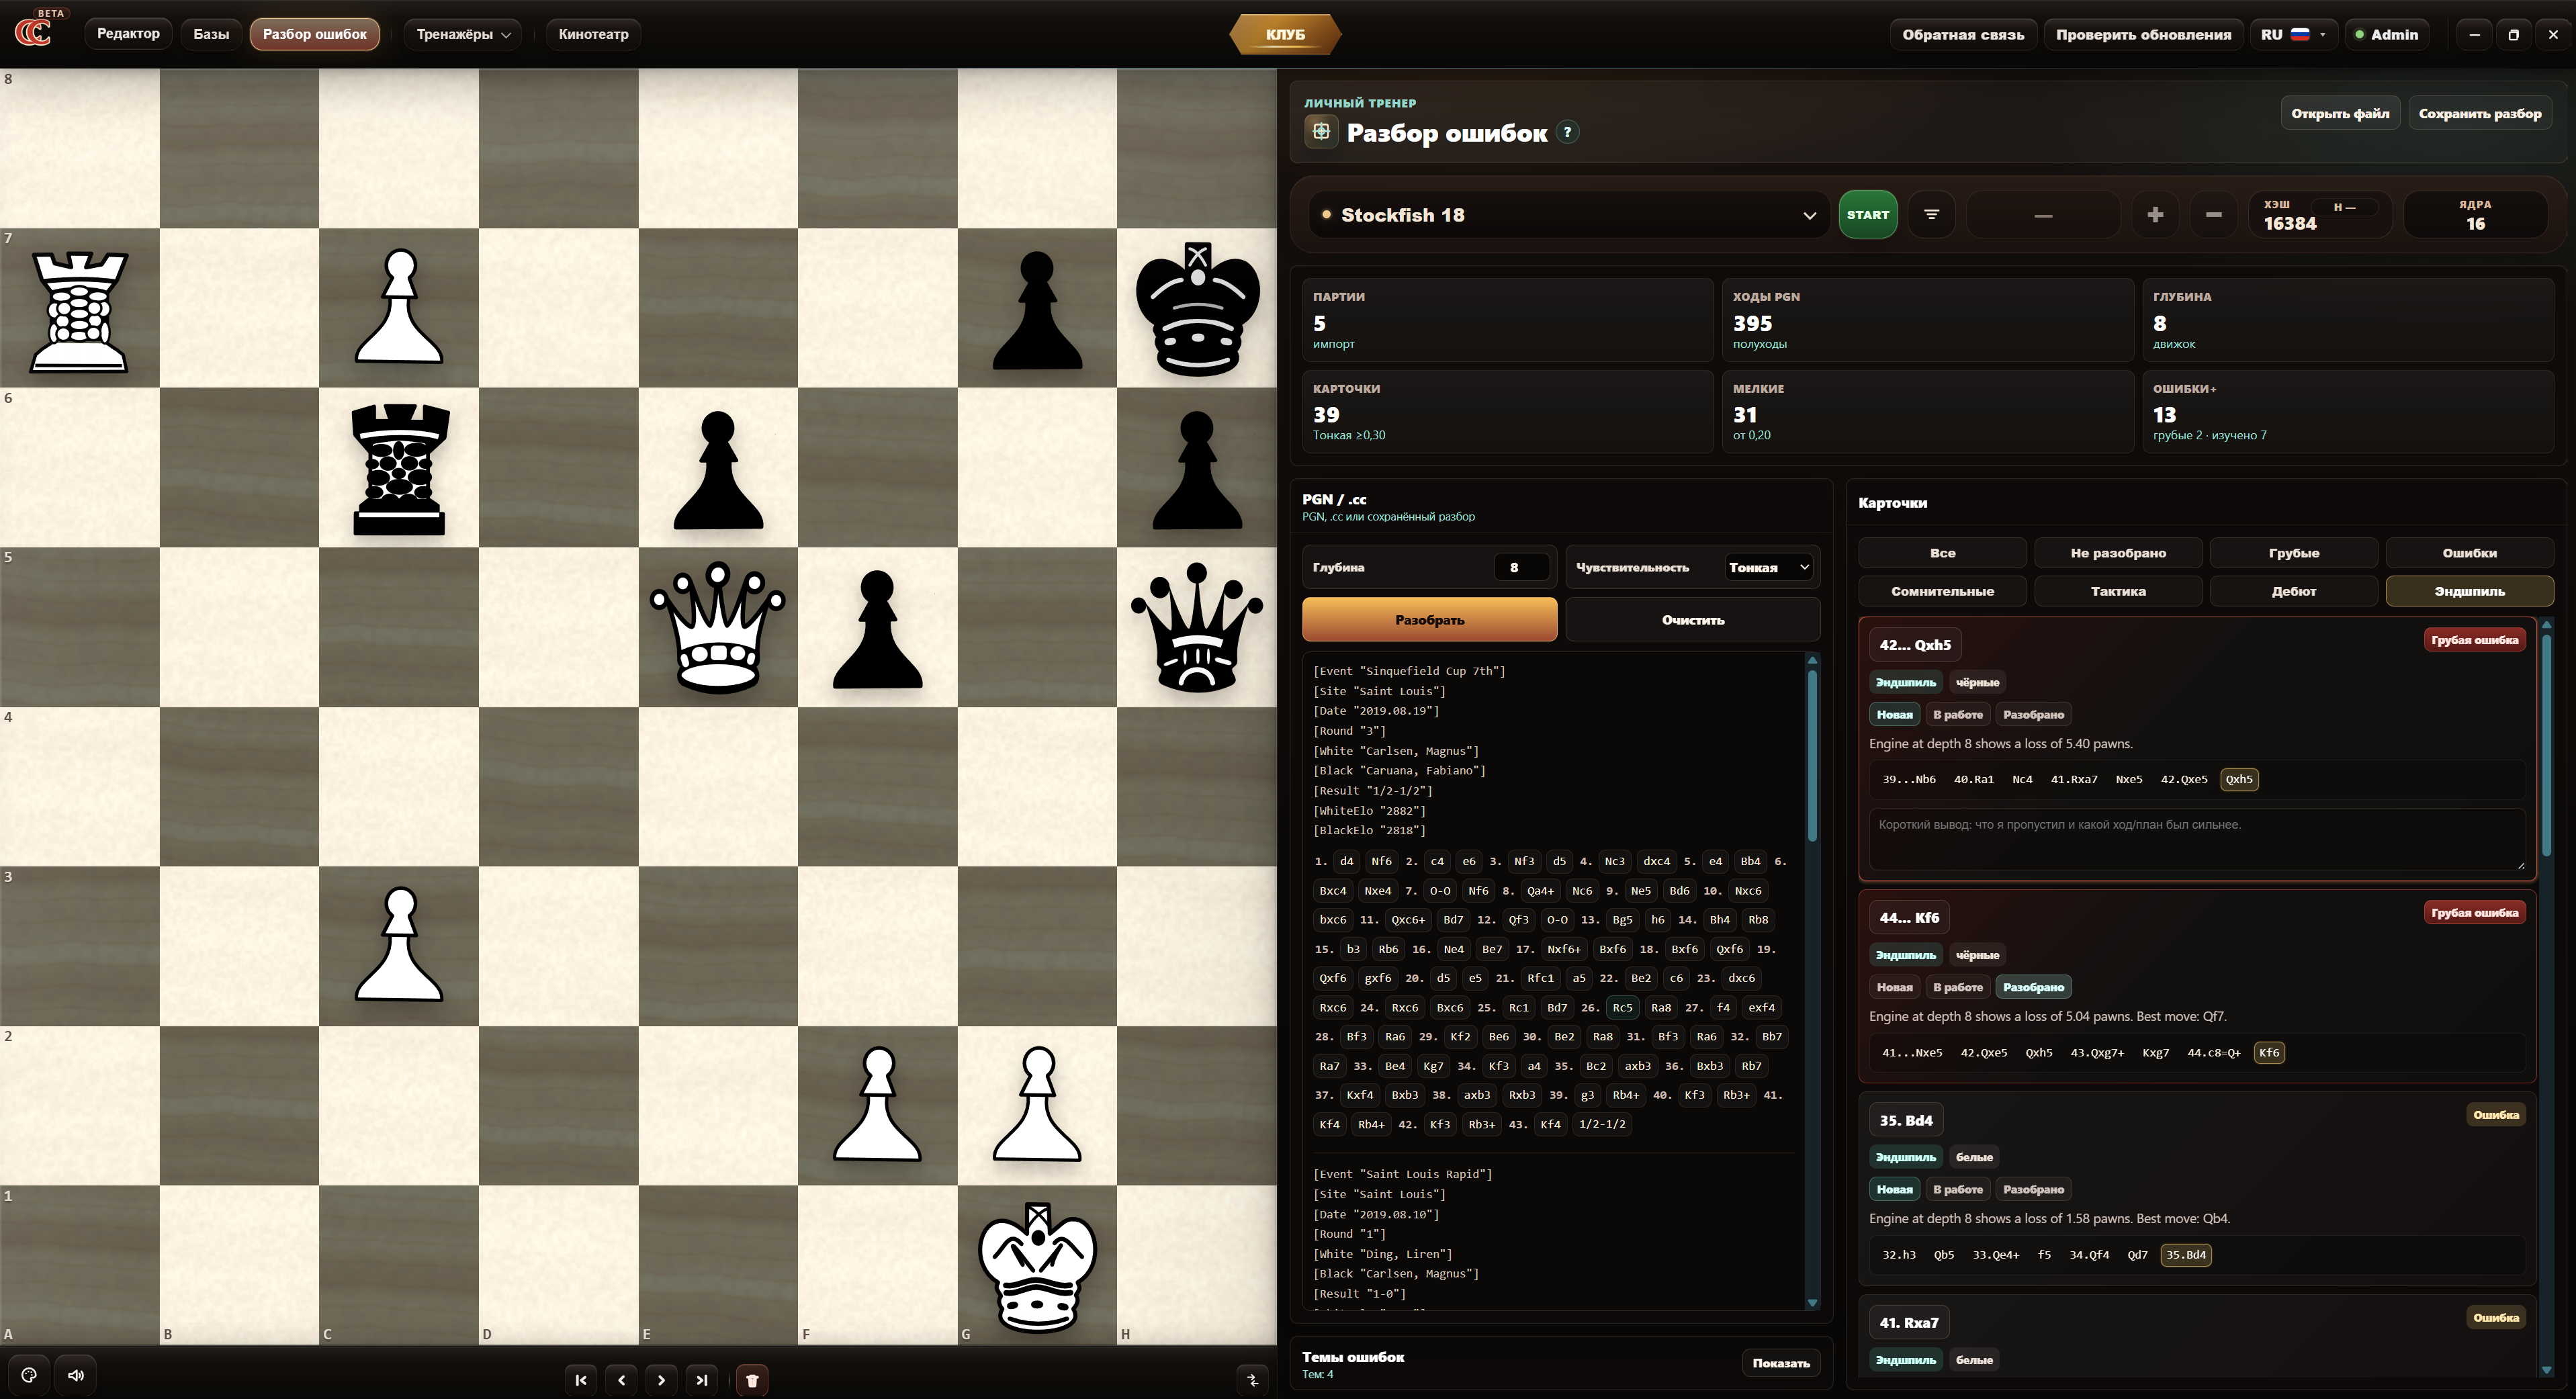This screenshot has height=1399, width=2576.
Task: Click the Разобрать button
Action: click(1429, 620)
